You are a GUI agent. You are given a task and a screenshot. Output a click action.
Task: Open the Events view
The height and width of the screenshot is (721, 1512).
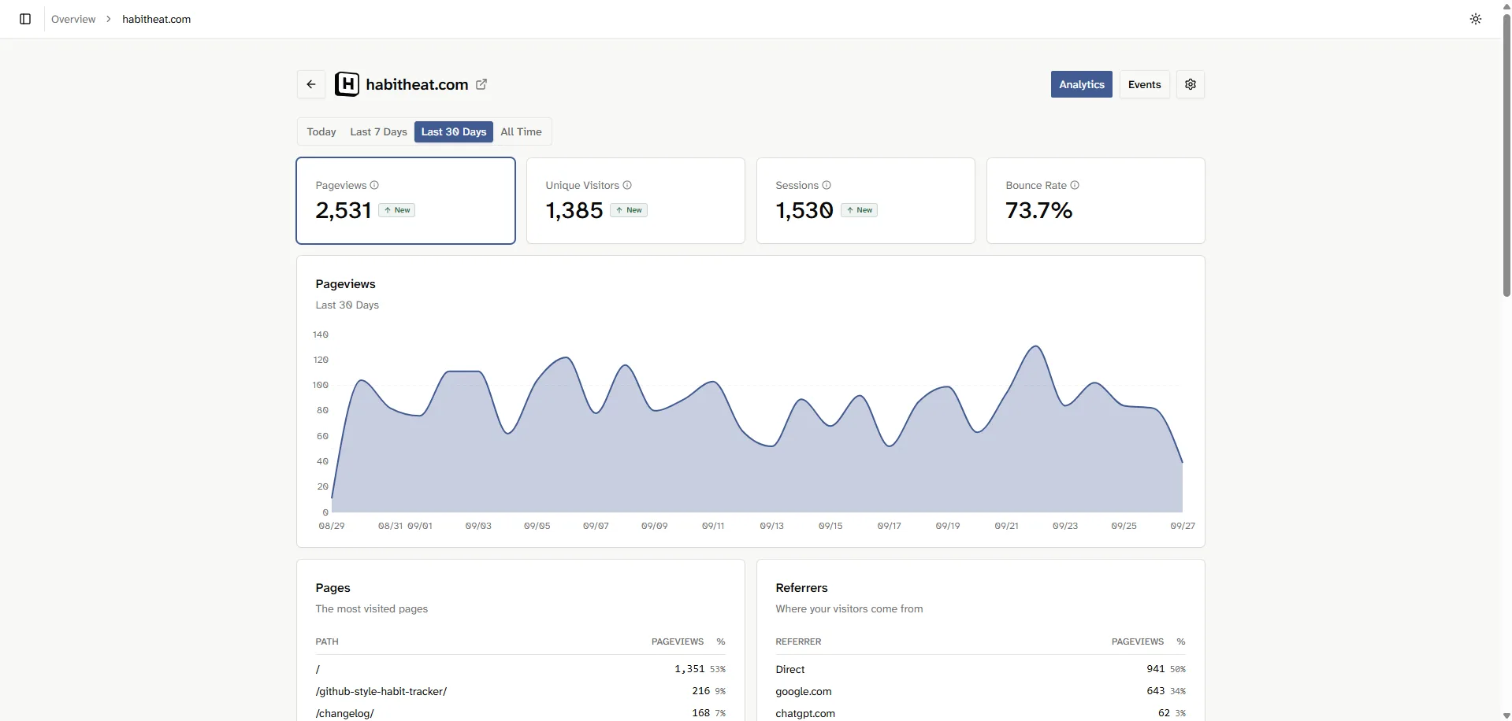[x=1144, y=84]
